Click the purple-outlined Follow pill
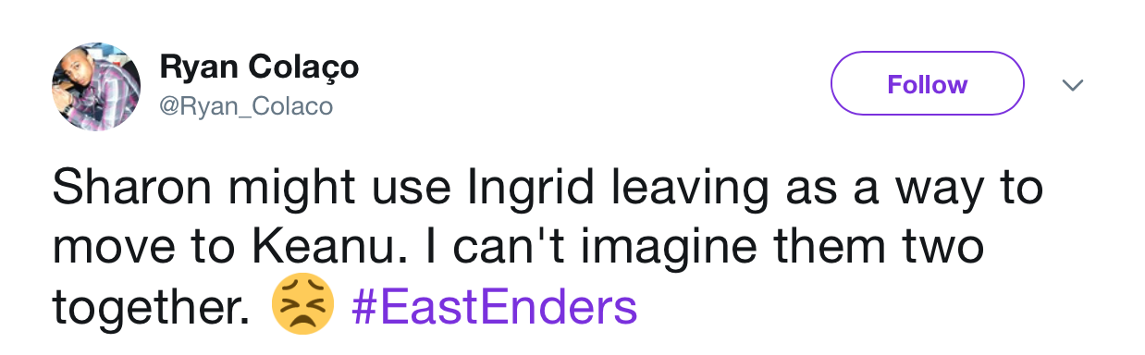The height and width of the screenshot is (355, 1145). [x=928, y=84]
